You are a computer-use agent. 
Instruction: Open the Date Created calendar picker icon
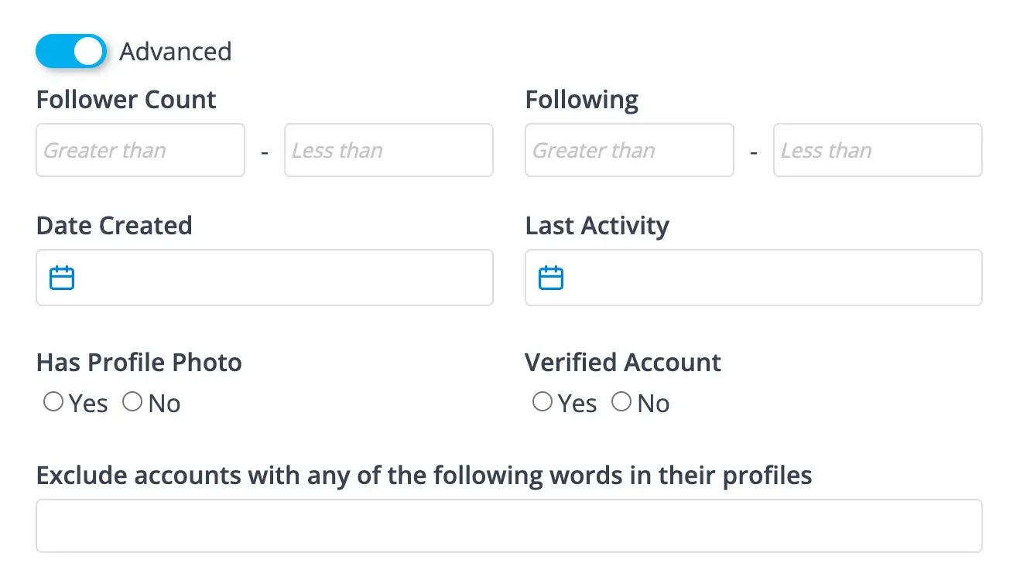coord(60,277)
